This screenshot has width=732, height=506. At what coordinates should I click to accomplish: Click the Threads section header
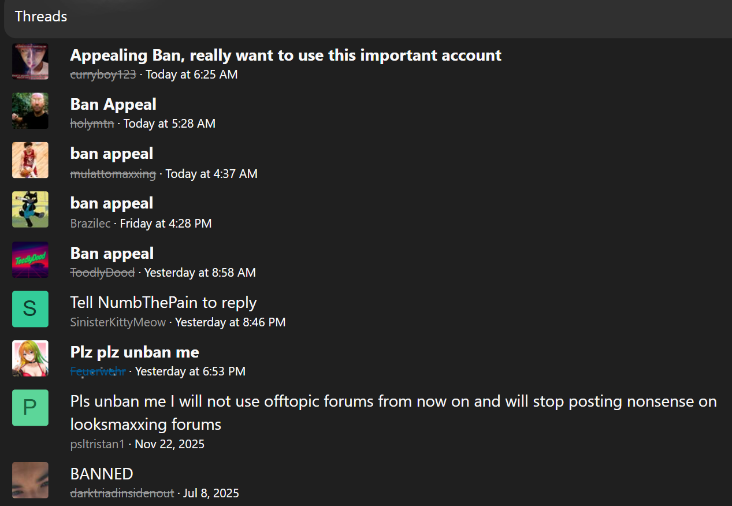[41, 17]
